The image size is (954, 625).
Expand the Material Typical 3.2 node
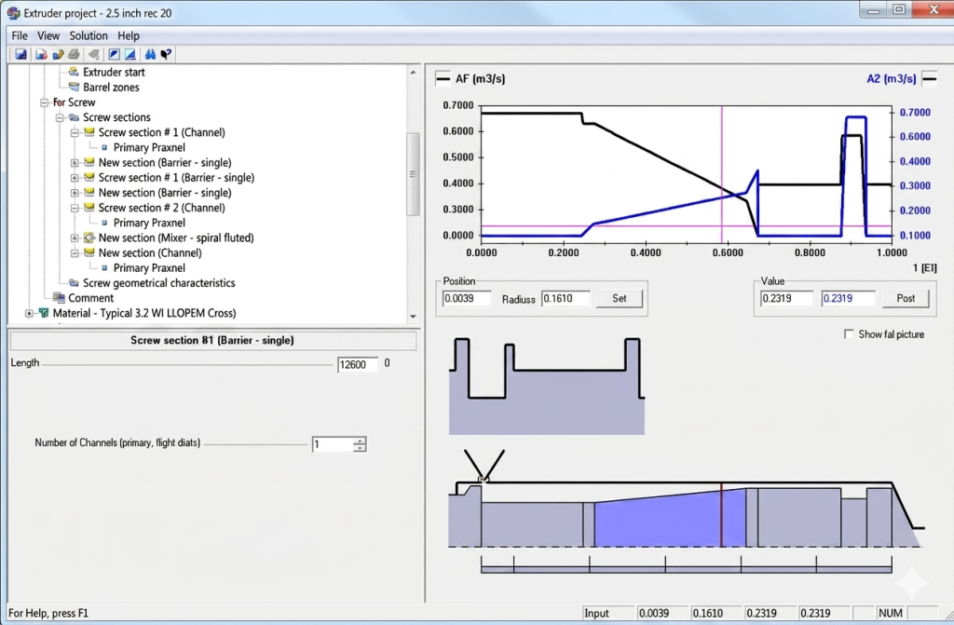(29, 313)
